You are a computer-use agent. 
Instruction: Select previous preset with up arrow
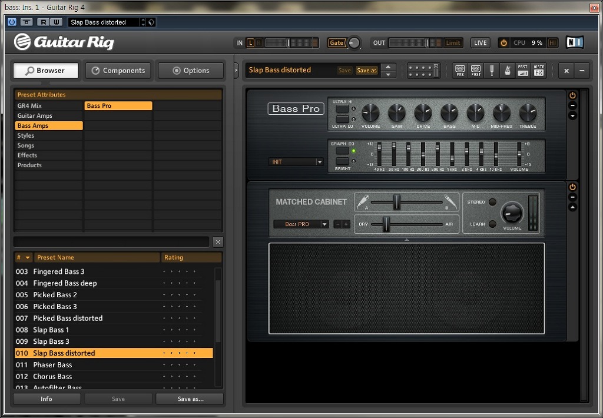tap(389, 66)
